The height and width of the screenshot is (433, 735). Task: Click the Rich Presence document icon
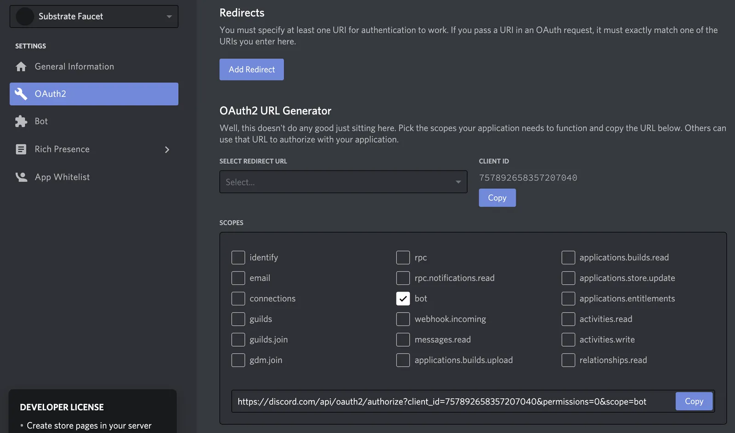(21, 149)
